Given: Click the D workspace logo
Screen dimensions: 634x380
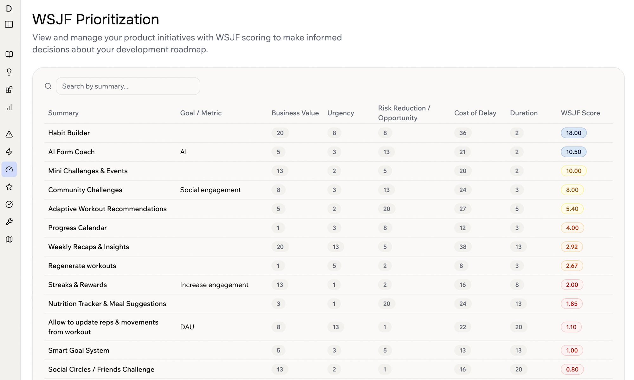Looking at the screenshot, I should [x=9, y=9].
